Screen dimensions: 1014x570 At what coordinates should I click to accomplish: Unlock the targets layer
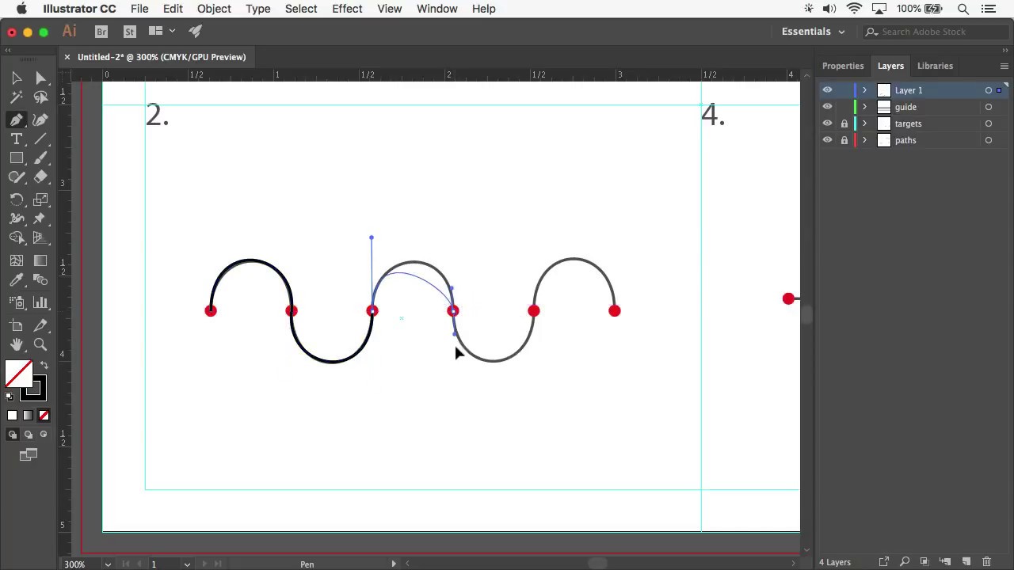[x=844, y=123]
